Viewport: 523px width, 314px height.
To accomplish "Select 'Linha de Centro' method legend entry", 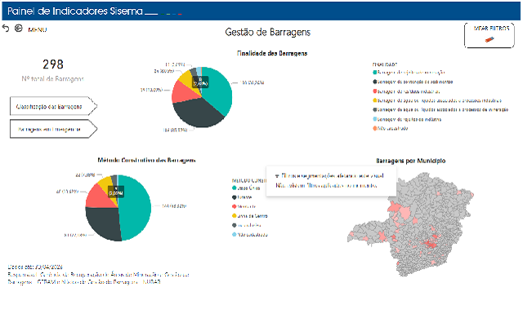I will tap(250, 216).
